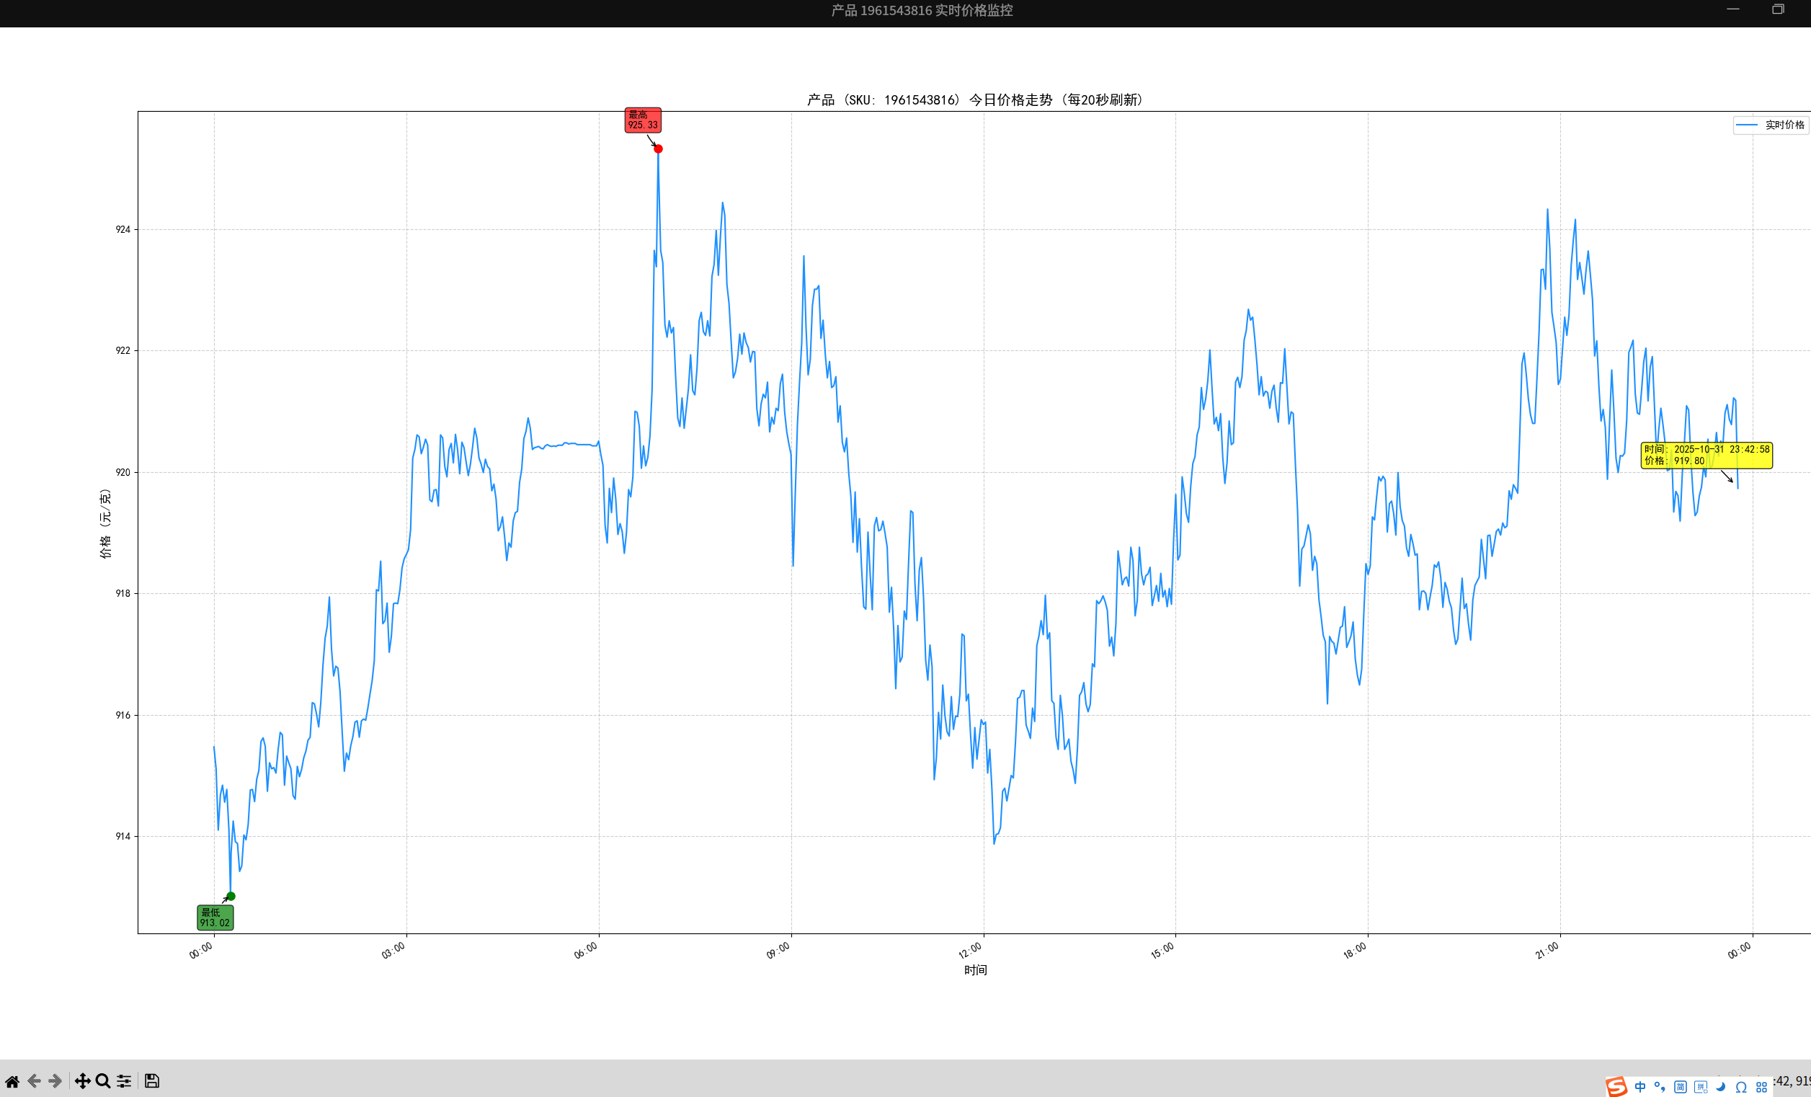Toggle the Pan axes tool

(x=82, y=1081)
